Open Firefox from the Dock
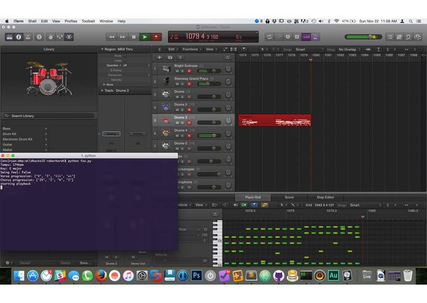The width and height of the screenshot is (427, 303). (101, 276)
